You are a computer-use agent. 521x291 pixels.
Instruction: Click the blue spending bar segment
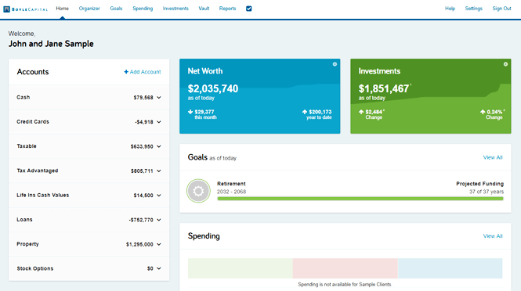450,268
